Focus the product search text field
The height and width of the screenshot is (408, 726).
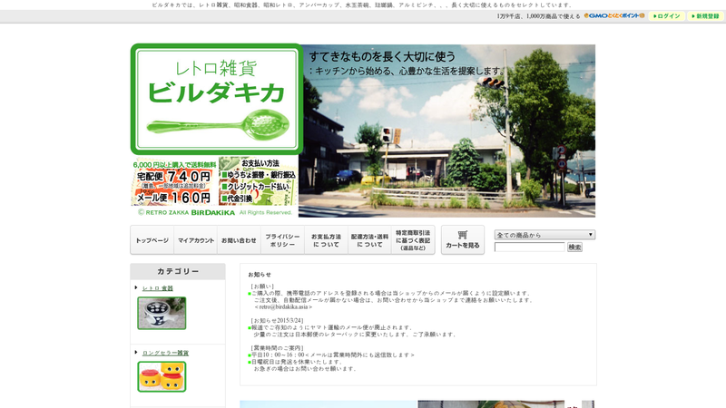pos(530,247)
